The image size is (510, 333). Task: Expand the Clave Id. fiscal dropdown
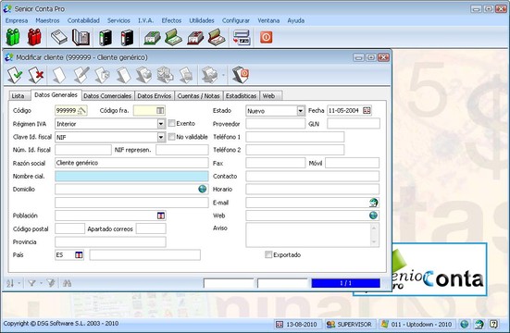(161, 137)
